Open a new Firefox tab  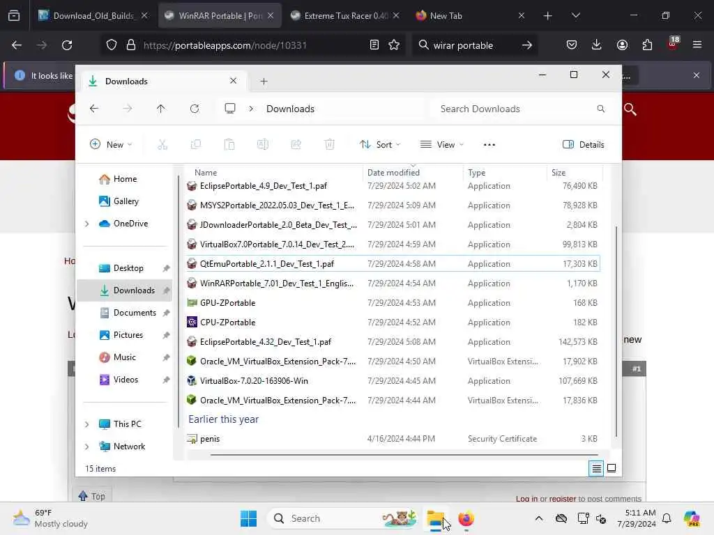[x=548, y=15]
